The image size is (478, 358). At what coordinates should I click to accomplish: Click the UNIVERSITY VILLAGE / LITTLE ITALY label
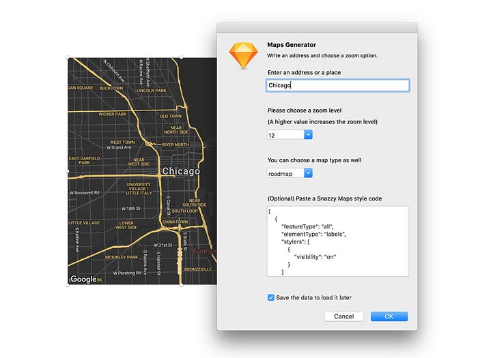tap(139, 189)
